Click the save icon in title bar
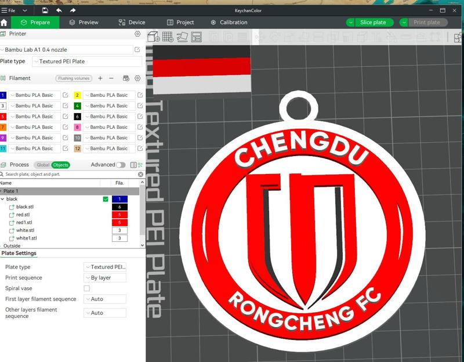 click(x=45, y=10)
